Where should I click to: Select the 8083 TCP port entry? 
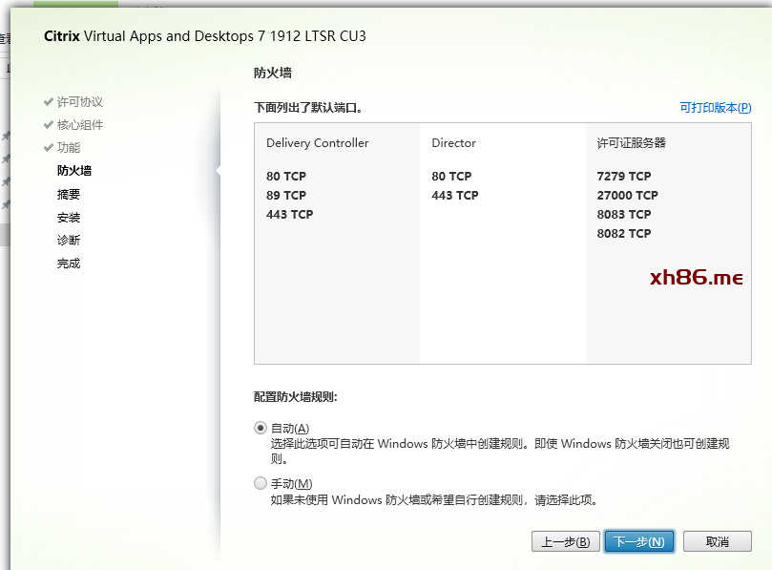point(624,214)
